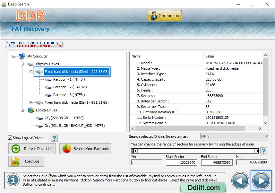
Task: Click the System Name value DESKTOP-KIS0MU8
Action: [220, 123]
